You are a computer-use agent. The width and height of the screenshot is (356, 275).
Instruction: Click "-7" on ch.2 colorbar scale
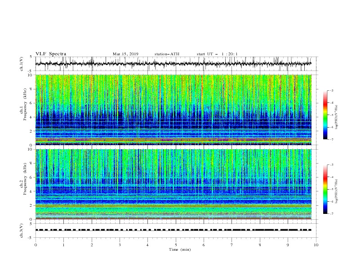[331, 214]
